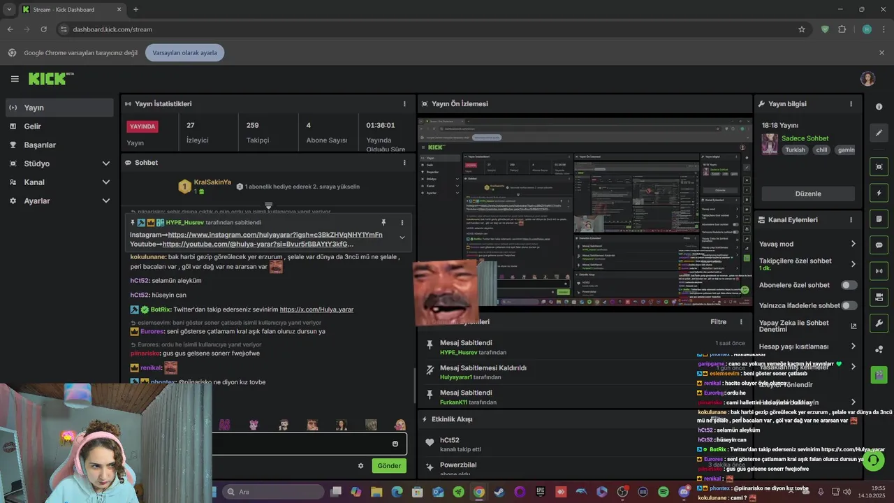Open the Filtre options three-dot menu

pyautogui.click(x=741, y=322)
